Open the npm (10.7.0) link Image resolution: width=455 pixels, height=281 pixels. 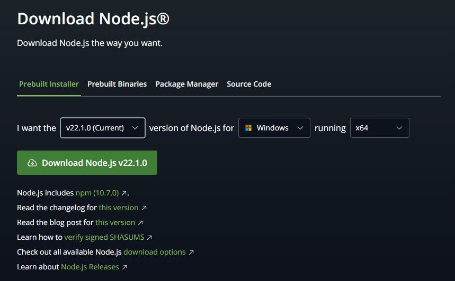97,193
